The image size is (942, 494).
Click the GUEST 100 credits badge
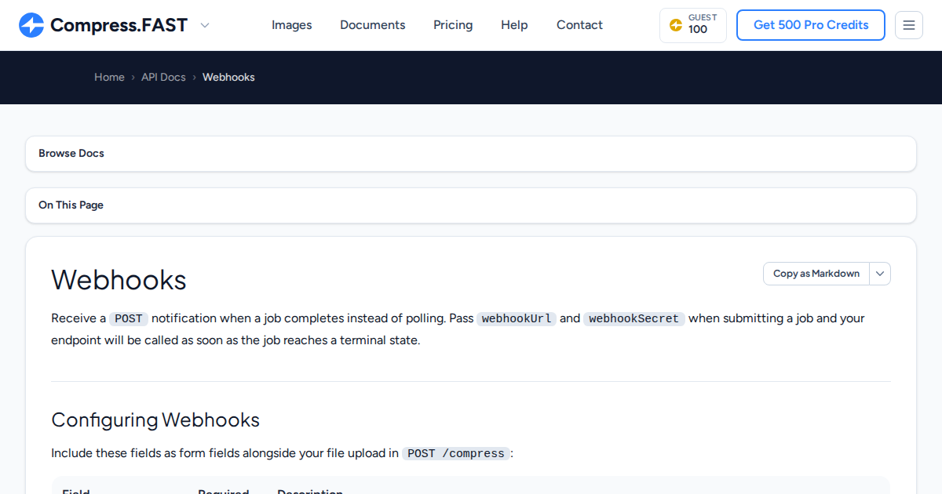693,25
